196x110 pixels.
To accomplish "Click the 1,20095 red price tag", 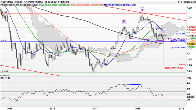I will point(191,27).
